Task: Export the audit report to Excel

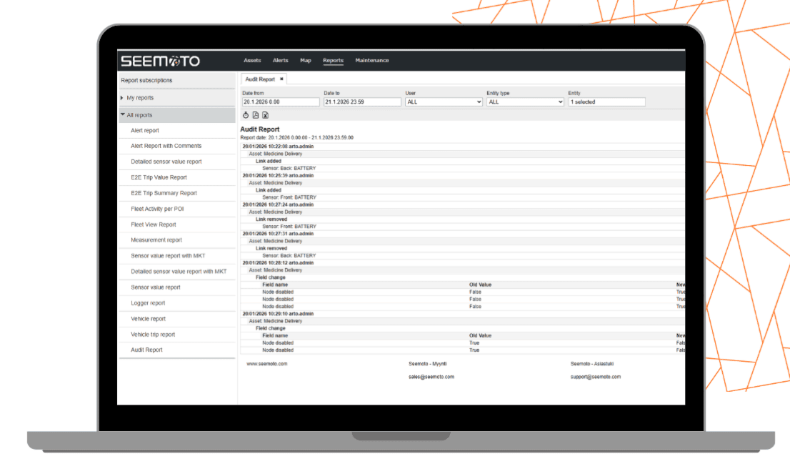Action: [x=265, y=115]
